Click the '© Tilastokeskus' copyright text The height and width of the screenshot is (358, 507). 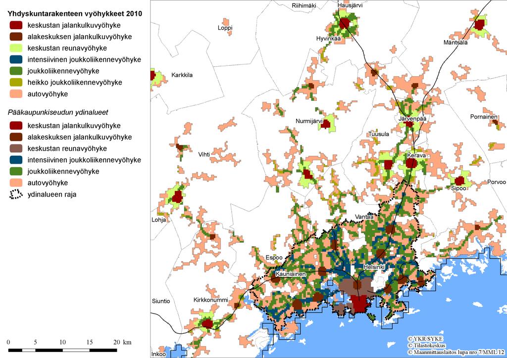pyautogui.click(x=426, y=346)
